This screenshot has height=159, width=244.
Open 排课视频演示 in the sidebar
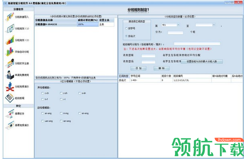[x=17, y=125]
